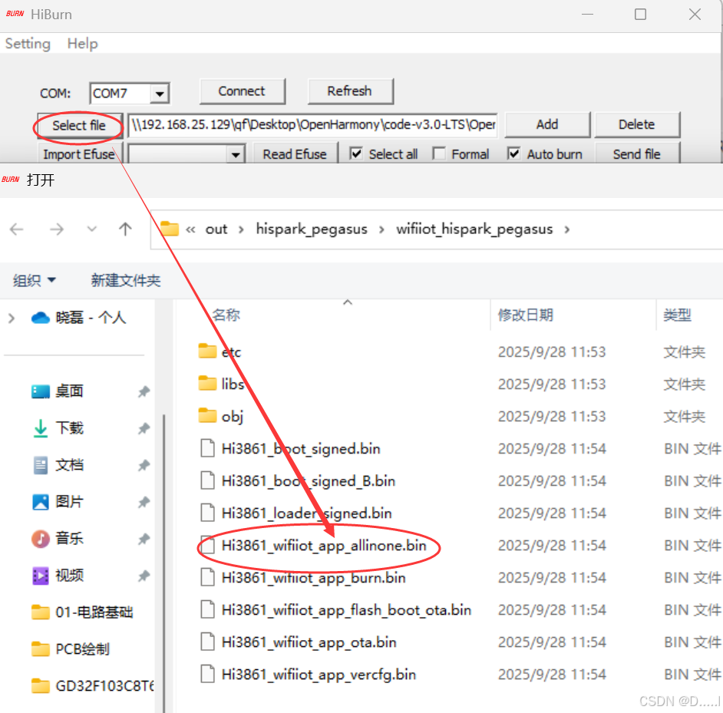
Task: Click 新建文件夹 to create a folder
Action: point(126,280)
